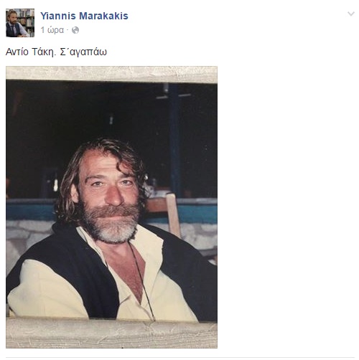The height and width of the screenshot is (360, 359).
Task: Open Yiannis Marakakis profile link
Action: [x=84, y=16]
